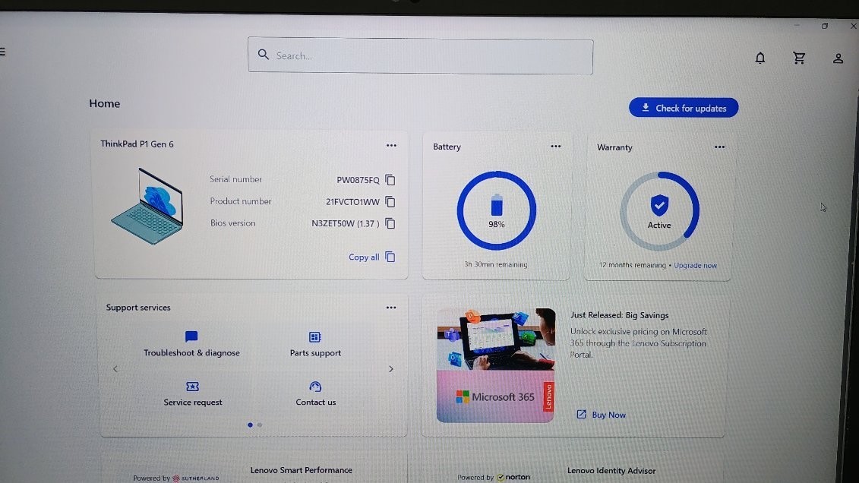The width and height of the screenshot is (859, 483).
Task: Open the user account profile
Action: [x=838, y=58]
